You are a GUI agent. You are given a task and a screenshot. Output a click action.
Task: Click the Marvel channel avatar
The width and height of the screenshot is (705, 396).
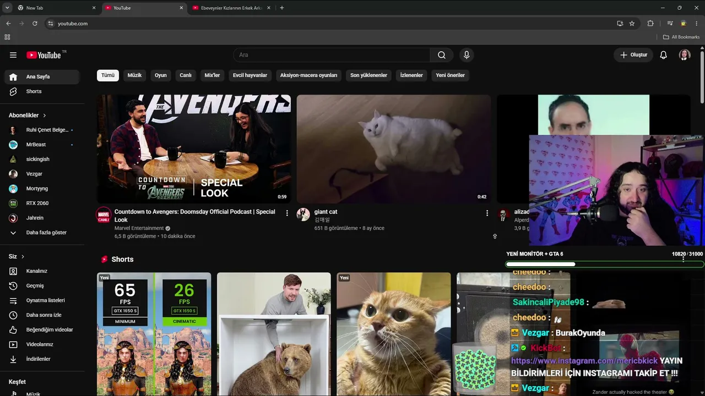[104, 215]
